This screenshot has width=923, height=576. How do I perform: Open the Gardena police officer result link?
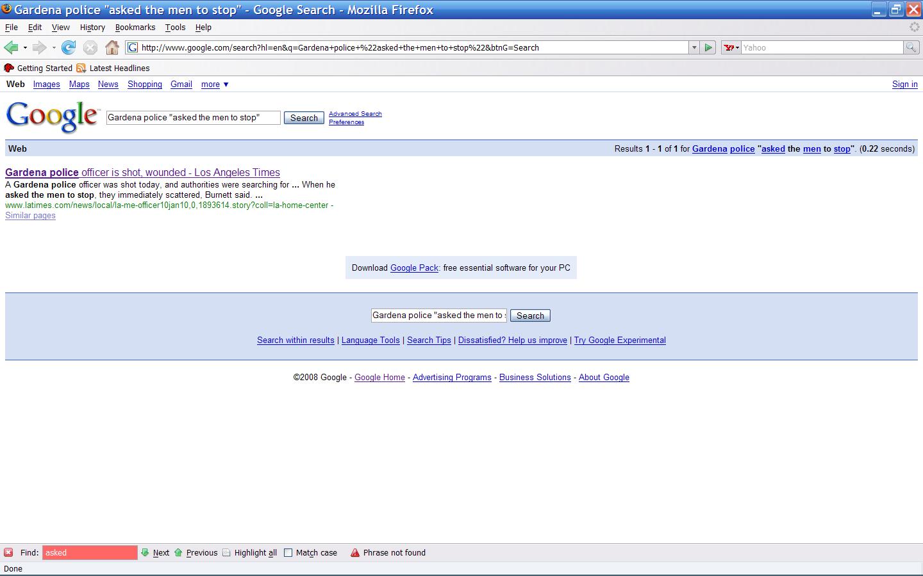pos(142,172)
